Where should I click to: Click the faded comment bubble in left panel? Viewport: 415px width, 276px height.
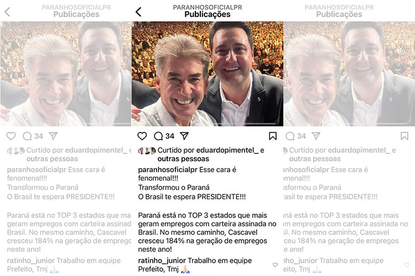click(x=27, y=136)
